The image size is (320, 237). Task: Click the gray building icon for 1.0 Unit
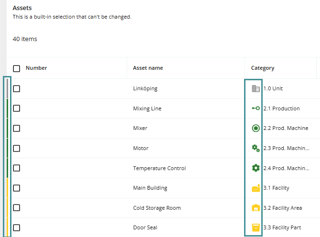click(256, 88)
